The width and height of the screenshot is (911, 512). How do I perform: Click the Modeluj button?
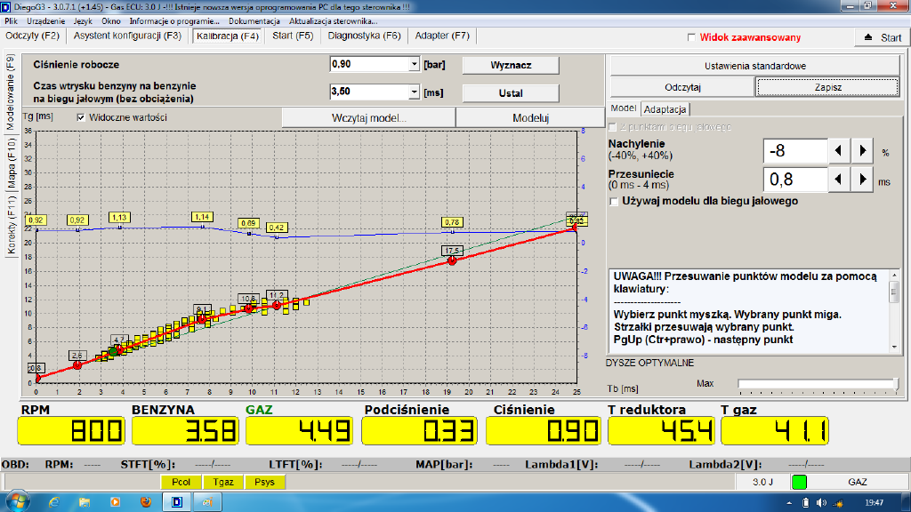click(x=530, y=118)
